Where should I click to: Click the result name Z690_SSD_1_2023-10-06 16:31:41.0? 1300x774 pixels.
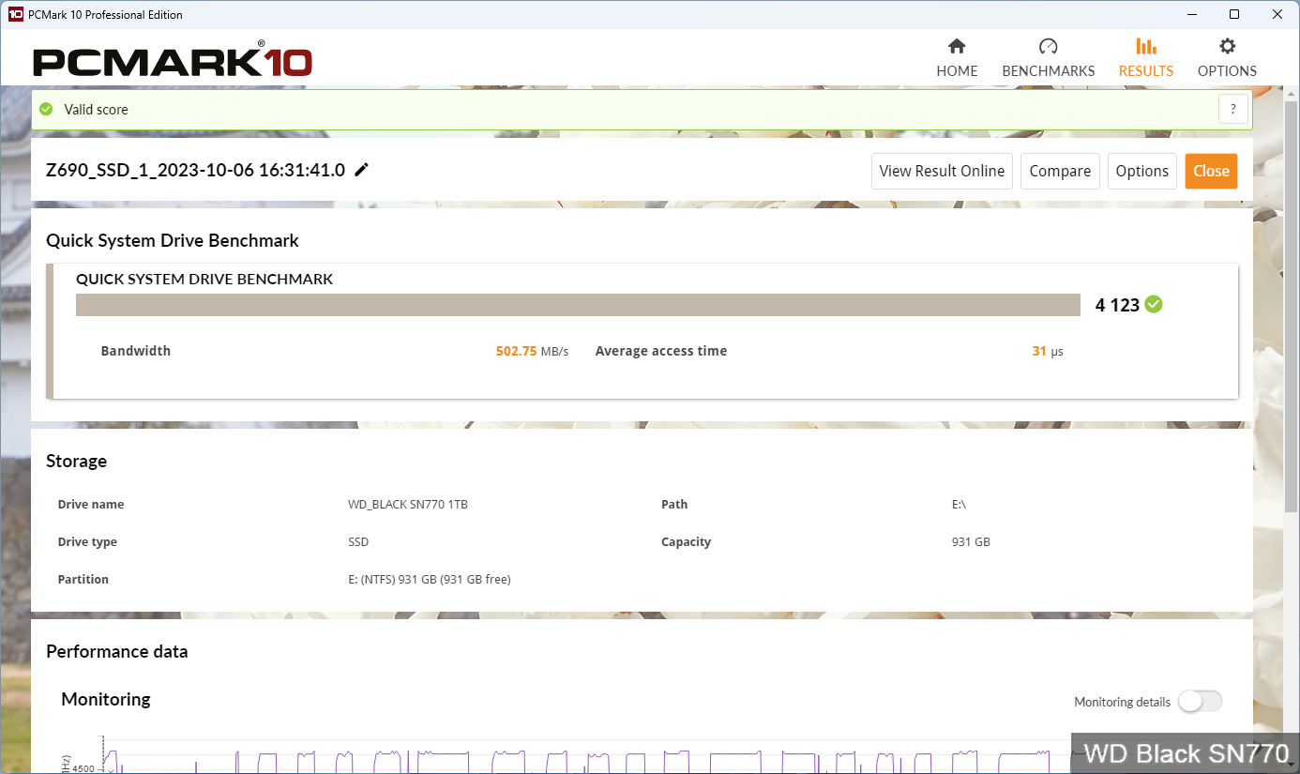pyautogui.click(x=196, y=170)
